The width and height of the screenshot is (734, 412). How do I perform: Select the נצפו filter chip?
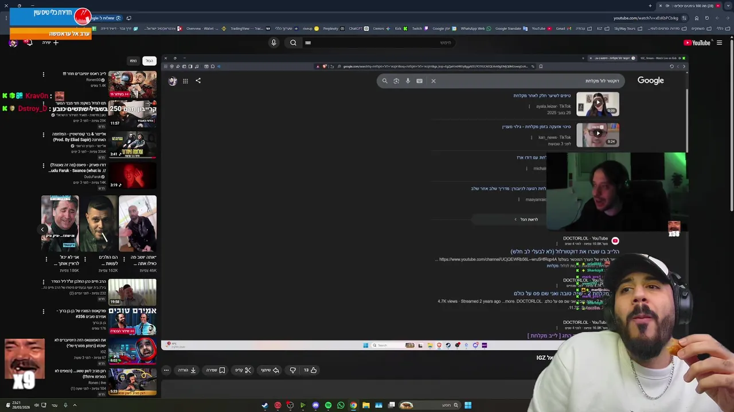pos(133,61)
